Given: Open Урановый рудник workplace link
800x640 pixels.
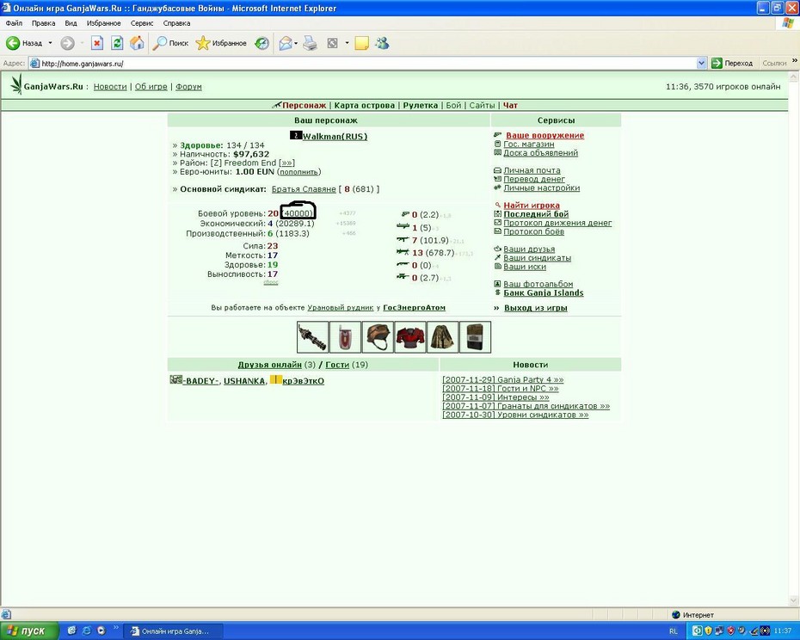Looking at the screenshot, I should [341, 308].
